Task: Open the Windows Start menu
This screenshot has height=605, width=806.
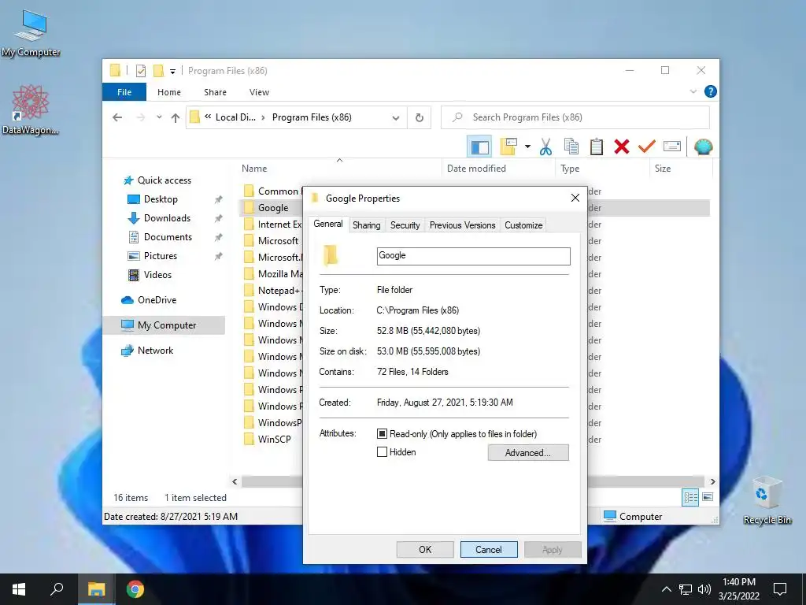Action: [x=19, y=589]
